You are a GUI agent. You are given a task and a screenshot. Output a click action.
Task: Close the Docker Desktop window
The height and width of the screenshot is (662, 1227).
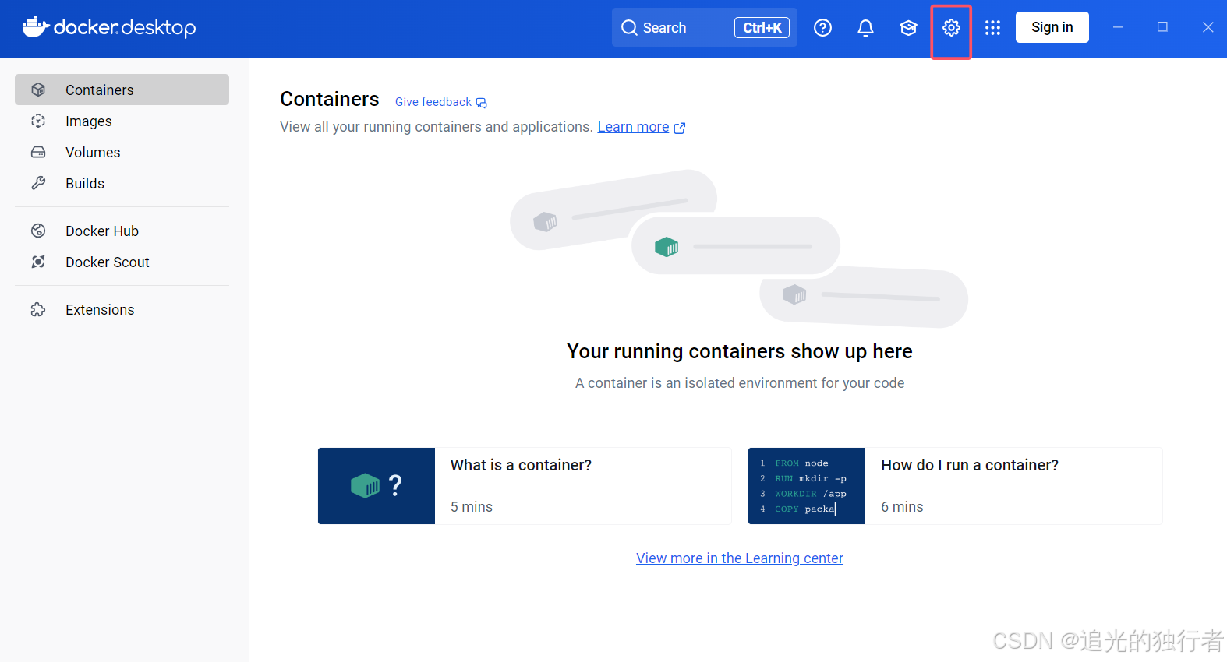[x=1208, y=27]
